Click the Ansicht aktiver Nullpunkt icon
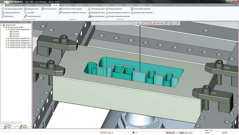The image size is (239, 135). click(x=132, y=9)
